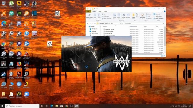Image resolution: width=193 pixels, height=108 pixels.
Task: Select The Crew 2 desktop icon
Action: coord(19,95)
